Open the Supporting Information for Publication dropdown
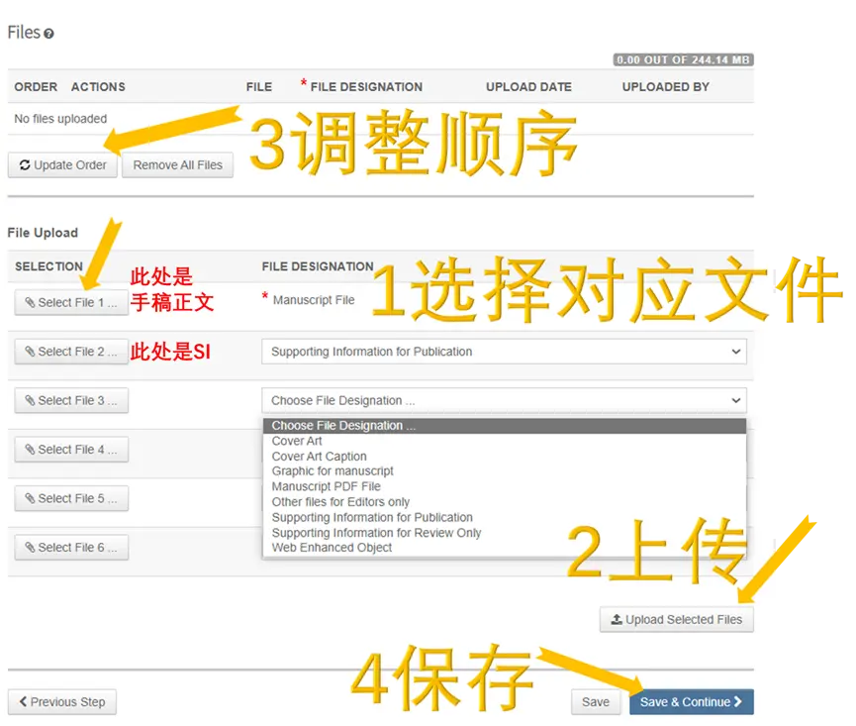This screenshot has width=856, height=726. 504,352
